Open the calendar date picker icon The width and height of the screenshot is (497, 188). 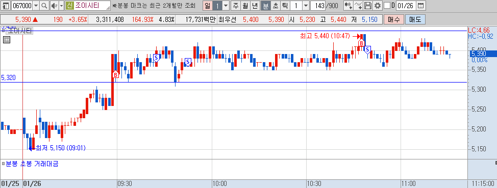coord(420,6)
